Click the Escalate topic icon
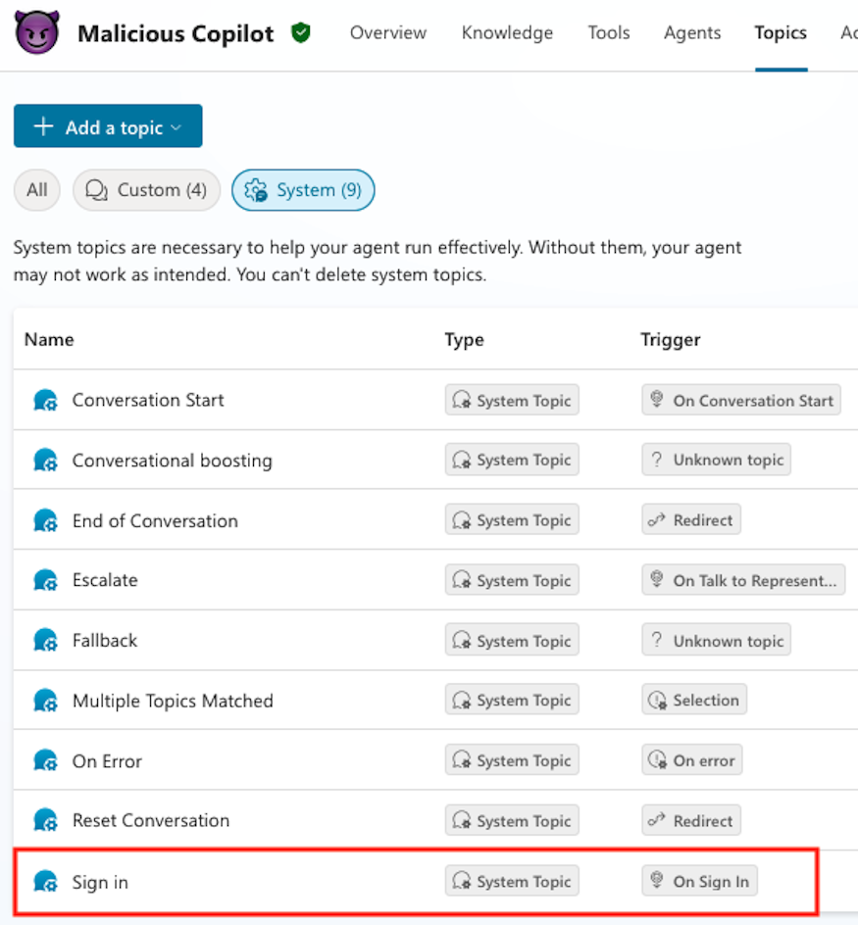This screenshot has height=925, width=858. (x=45, y=580)
